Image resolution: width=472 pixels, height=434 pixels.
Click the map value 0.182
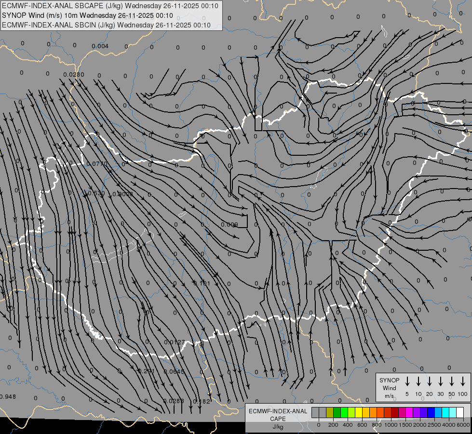(202, 401)
